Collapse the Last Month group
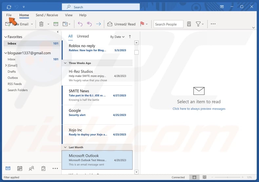Screen dimensions: 259x182 click(66, 147)
